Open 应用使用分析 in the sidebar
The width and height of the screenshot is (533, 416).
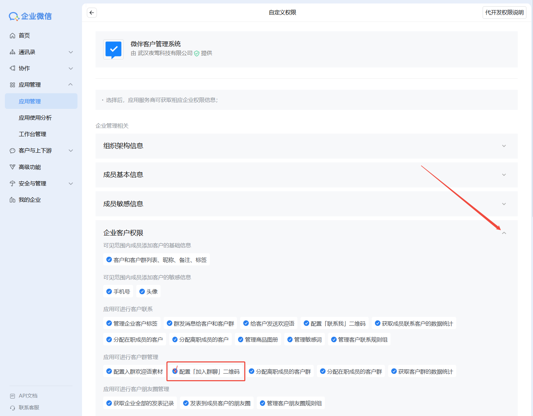35,118
